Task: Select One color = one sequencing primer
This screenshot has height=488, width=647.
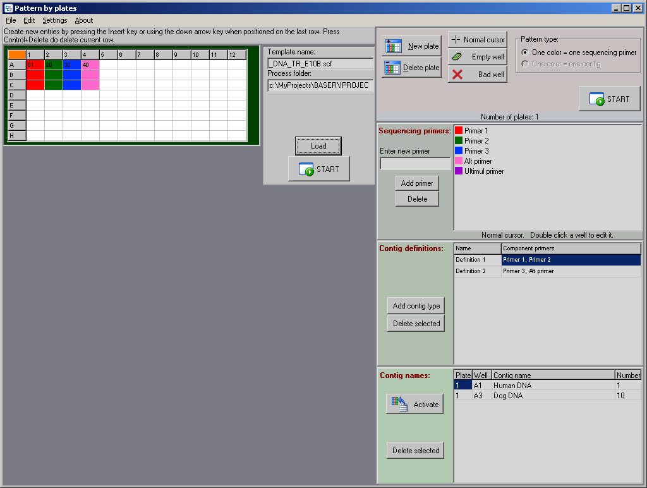Action: (x=525, y=52)
